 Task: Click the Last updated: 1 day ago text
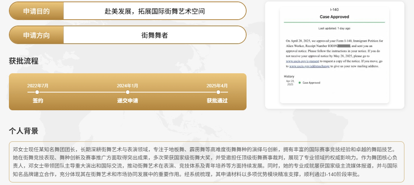[334, 28]
